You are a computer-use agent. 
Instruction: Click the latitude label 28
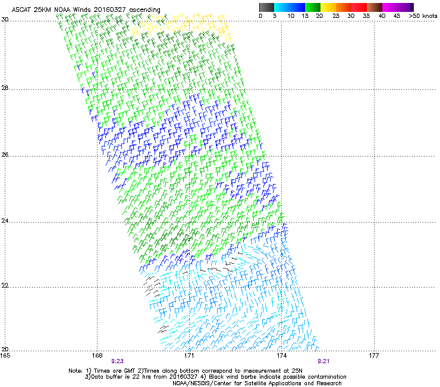coord(5,88)
